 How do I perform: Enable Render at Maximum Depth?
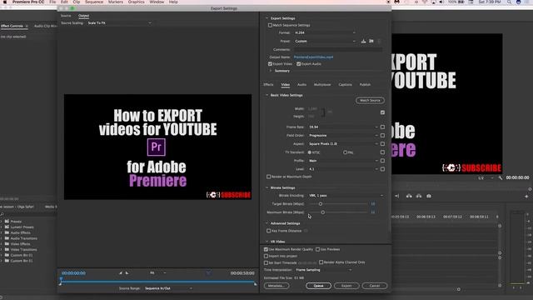click(268, 177)
